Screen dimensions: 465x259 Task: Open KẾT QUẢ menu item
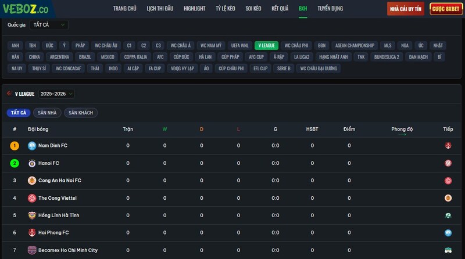pos(280,9)
